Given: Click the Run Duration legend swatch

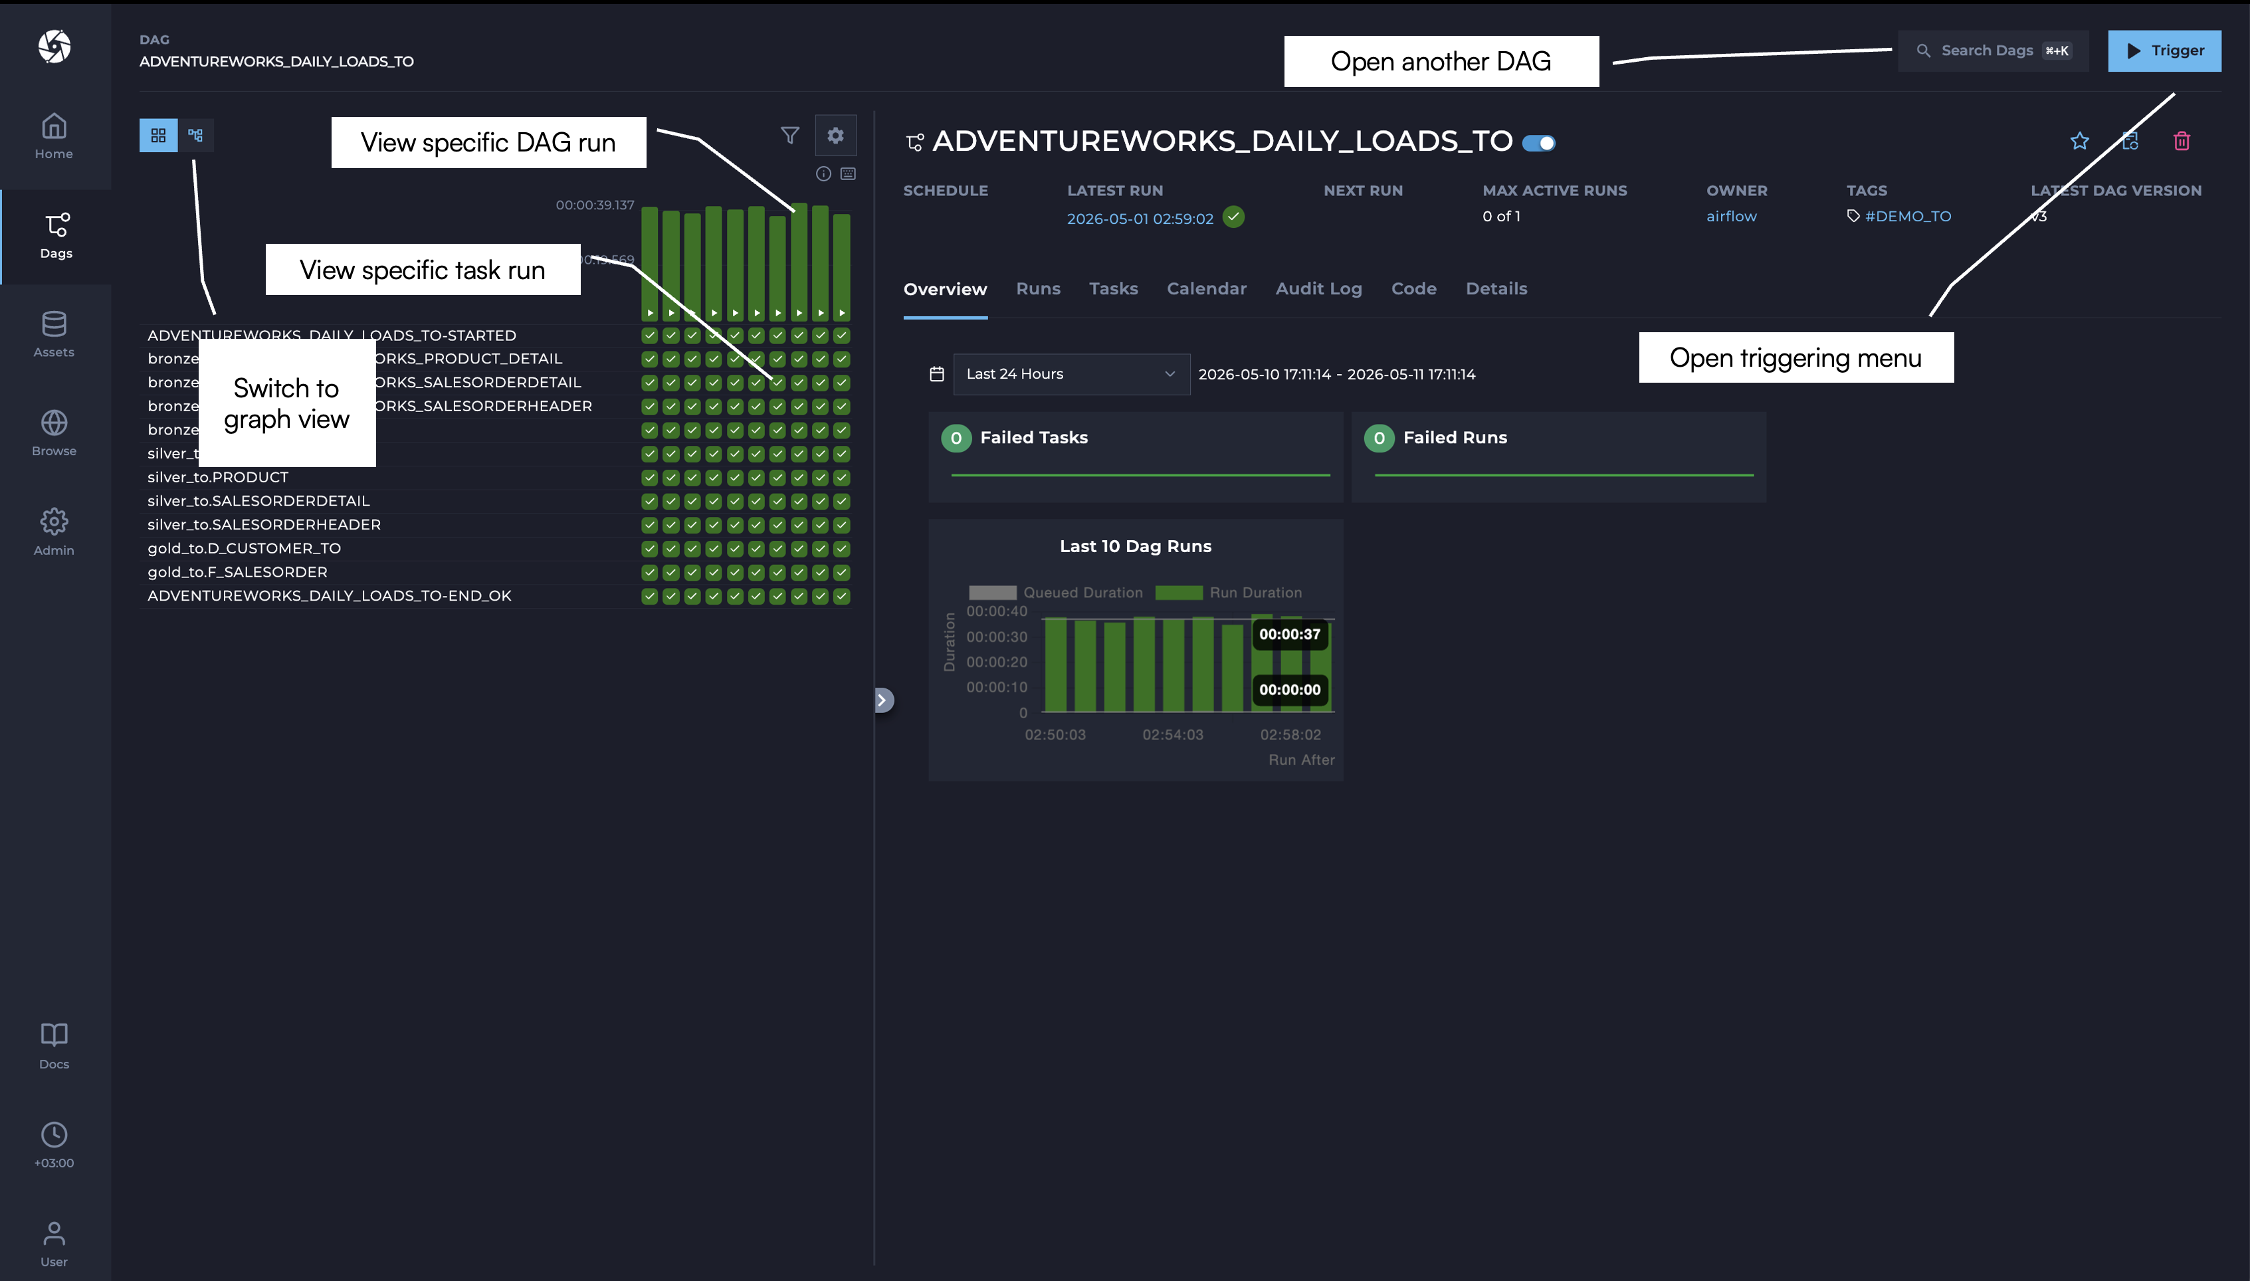Looking at the screenshot, I should (1178, 593).
